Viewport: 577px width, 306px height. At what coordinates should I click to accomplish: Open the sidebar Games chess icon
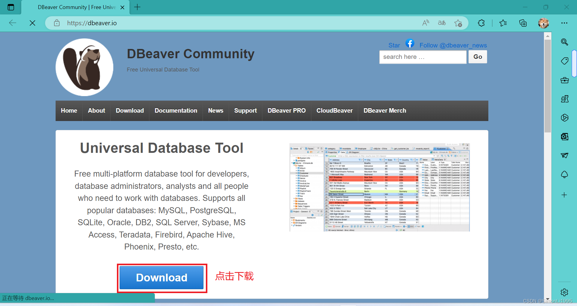564,99
